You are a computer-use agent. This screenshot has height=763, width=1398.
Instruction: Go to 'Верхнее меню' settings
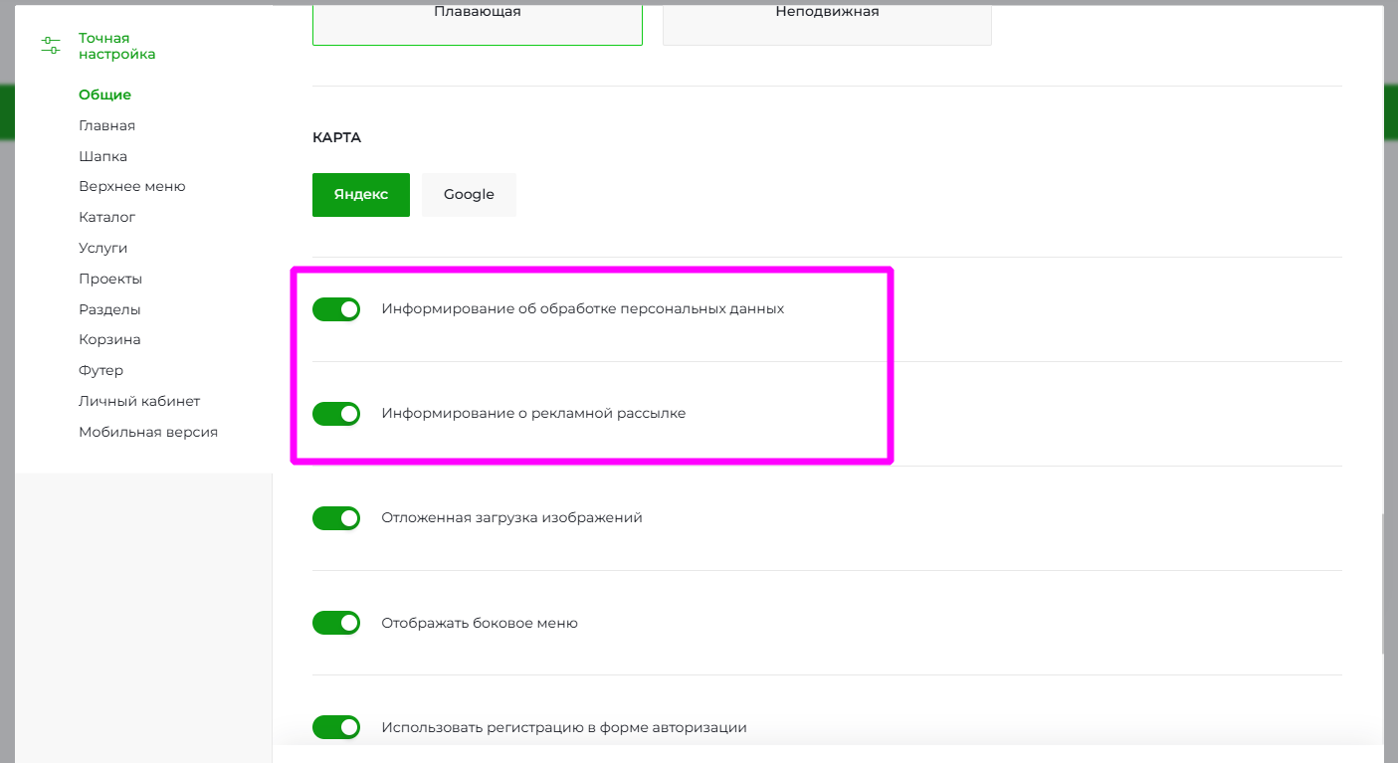point(131,186)
